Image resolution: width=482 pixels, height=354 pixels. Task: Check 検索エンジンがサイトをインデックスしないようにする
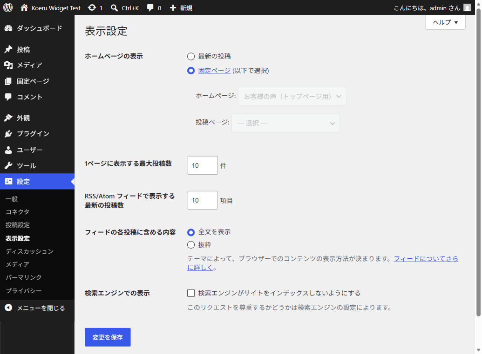[191, 293]
